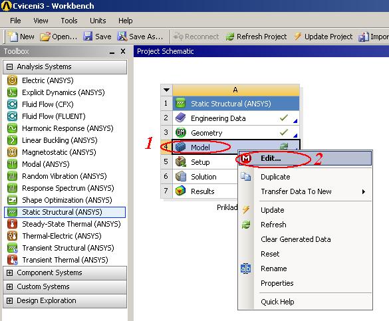The height and width of the screenshot is (321, 389).
Task: Expand the Custom Systems section
Action: 9,286
